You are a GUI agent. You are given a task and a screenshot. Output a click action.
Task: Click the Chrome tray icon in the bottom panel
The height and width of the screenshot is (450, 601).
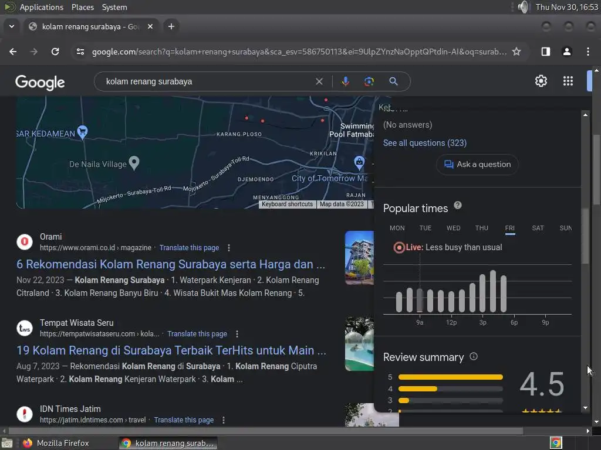556,443
